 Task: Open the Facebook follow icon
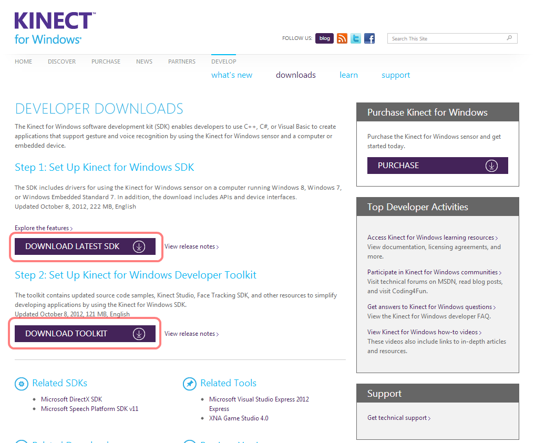369,38
